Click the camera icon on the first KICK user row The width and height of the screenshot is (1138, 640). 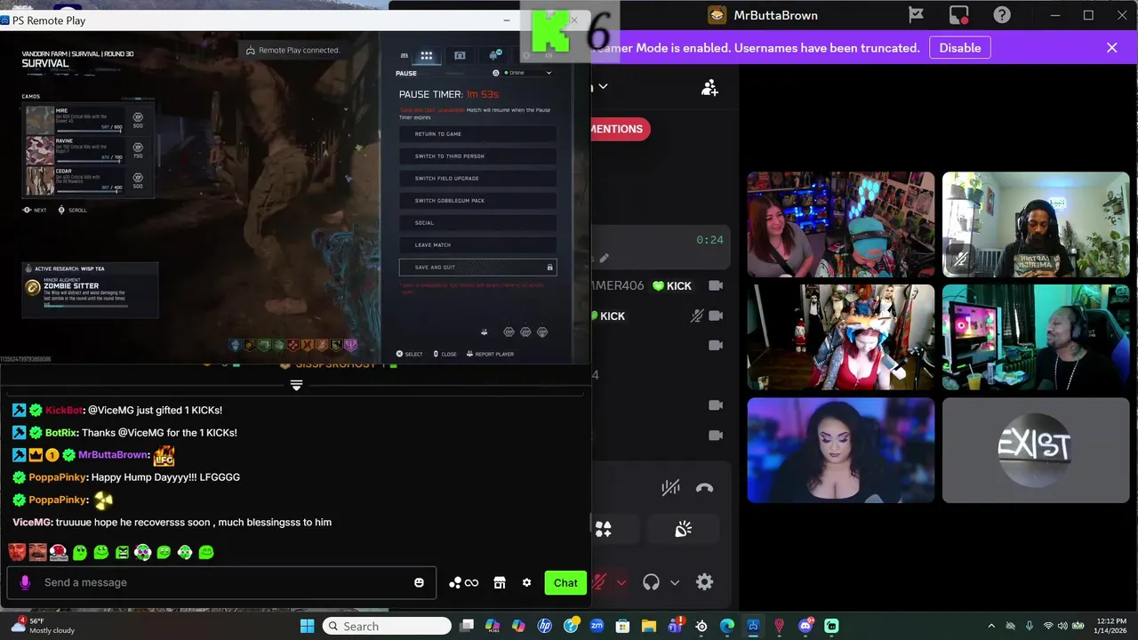[x=716, y=285]
